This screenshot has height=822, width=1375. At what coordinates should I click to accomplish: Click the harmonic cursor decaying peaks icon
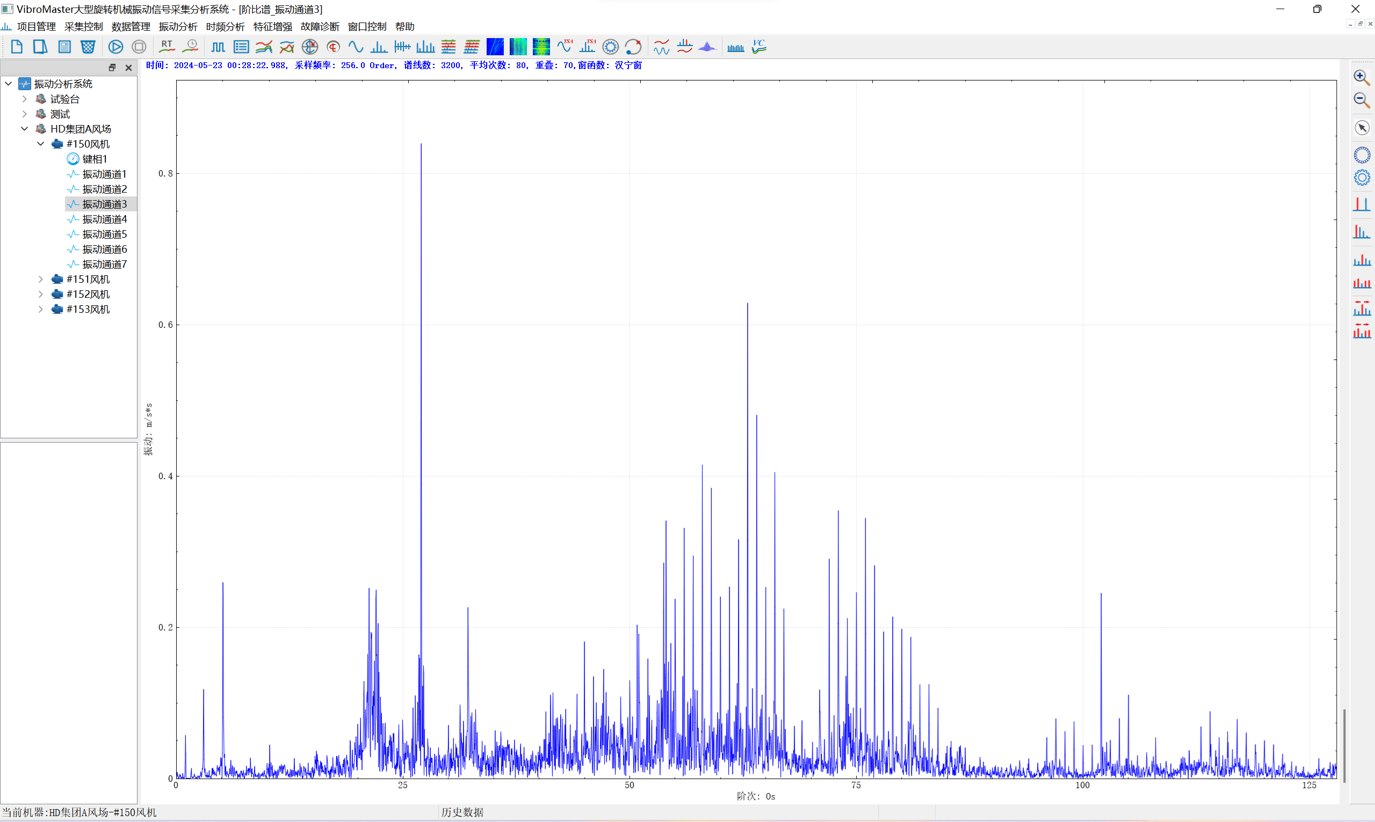[x=1362, y=232]
